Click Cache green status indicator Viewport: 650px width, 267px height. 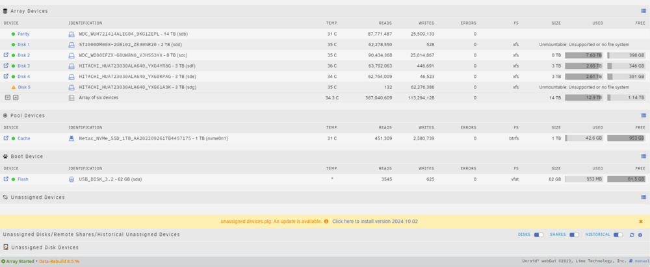[13, 138]
